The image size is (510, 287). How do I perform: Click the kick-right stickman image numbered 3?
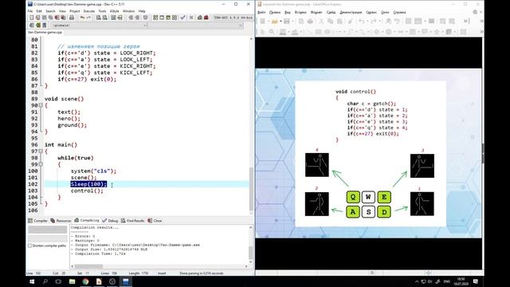pos(422,166)
